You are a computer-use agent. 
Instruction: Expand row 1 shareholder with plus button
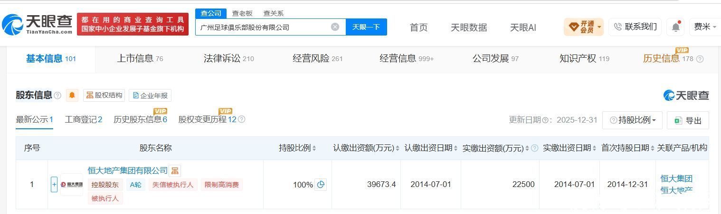54,185
